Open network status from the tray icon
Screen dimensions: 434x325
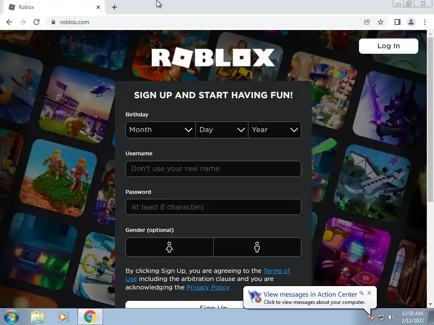[x=381, y=317]
